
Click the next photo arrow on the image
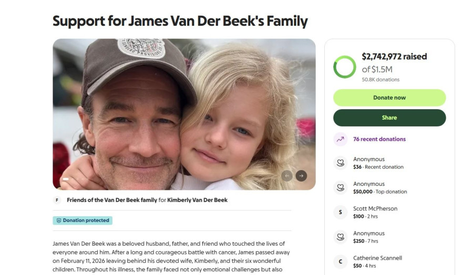click(301, 176)
